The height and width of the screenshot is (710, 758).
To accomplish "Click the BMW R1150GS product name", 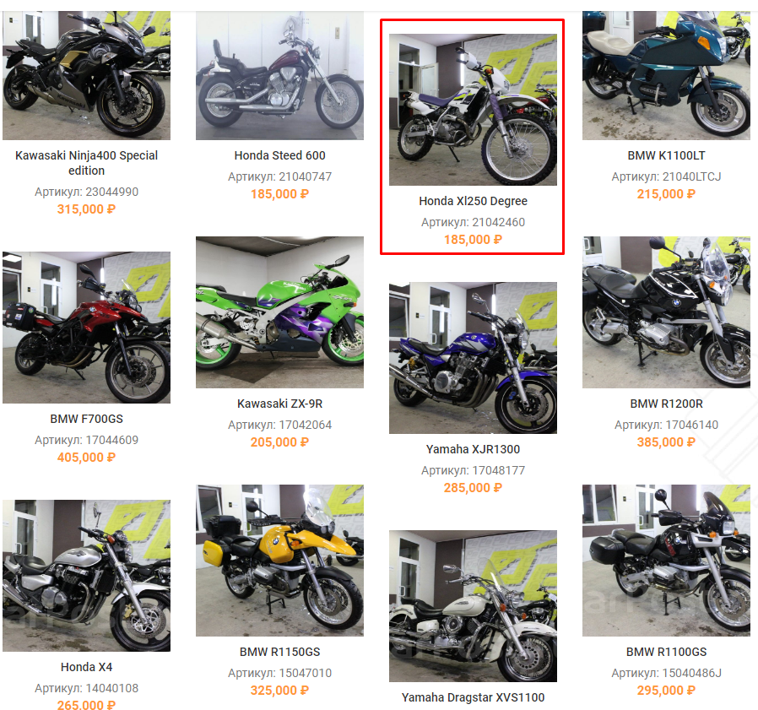I will pos(279,652).
